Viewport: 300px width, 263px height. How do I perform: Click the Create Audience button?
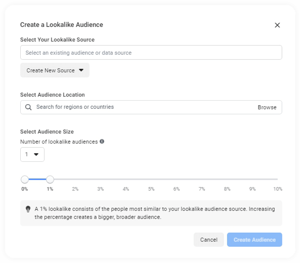pyautogui.click(x=254, y=240)
